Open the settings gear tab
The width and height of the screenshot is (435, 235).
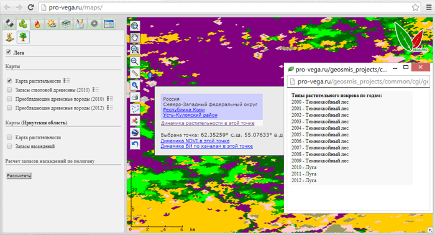tap(94, 24)
